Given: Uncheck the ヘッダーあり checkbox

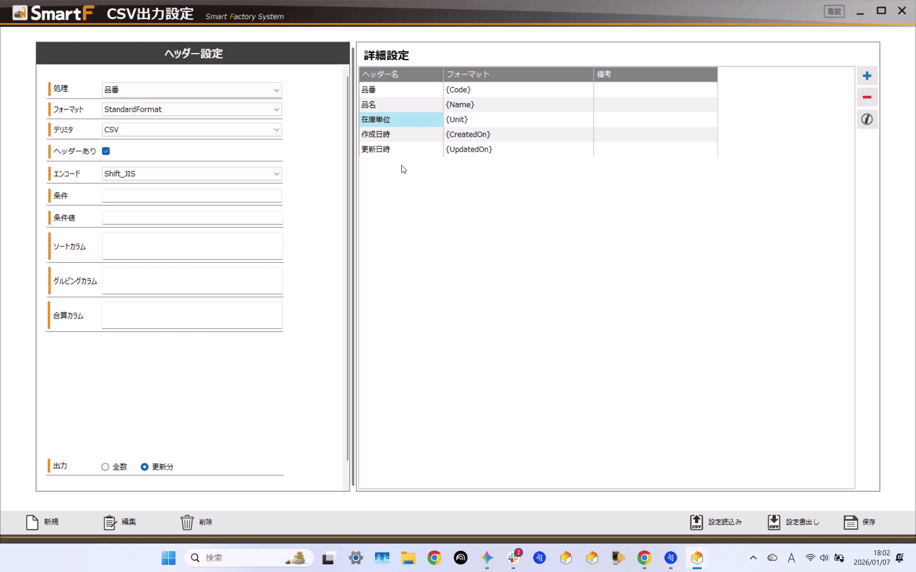Looking at the screenshot, I should [x=106, y=151].
